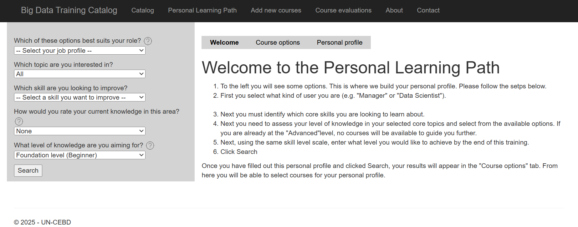Click the help icon beside the knowledge aiming question
Screen dimensions: 578x227
pos(150,146)
